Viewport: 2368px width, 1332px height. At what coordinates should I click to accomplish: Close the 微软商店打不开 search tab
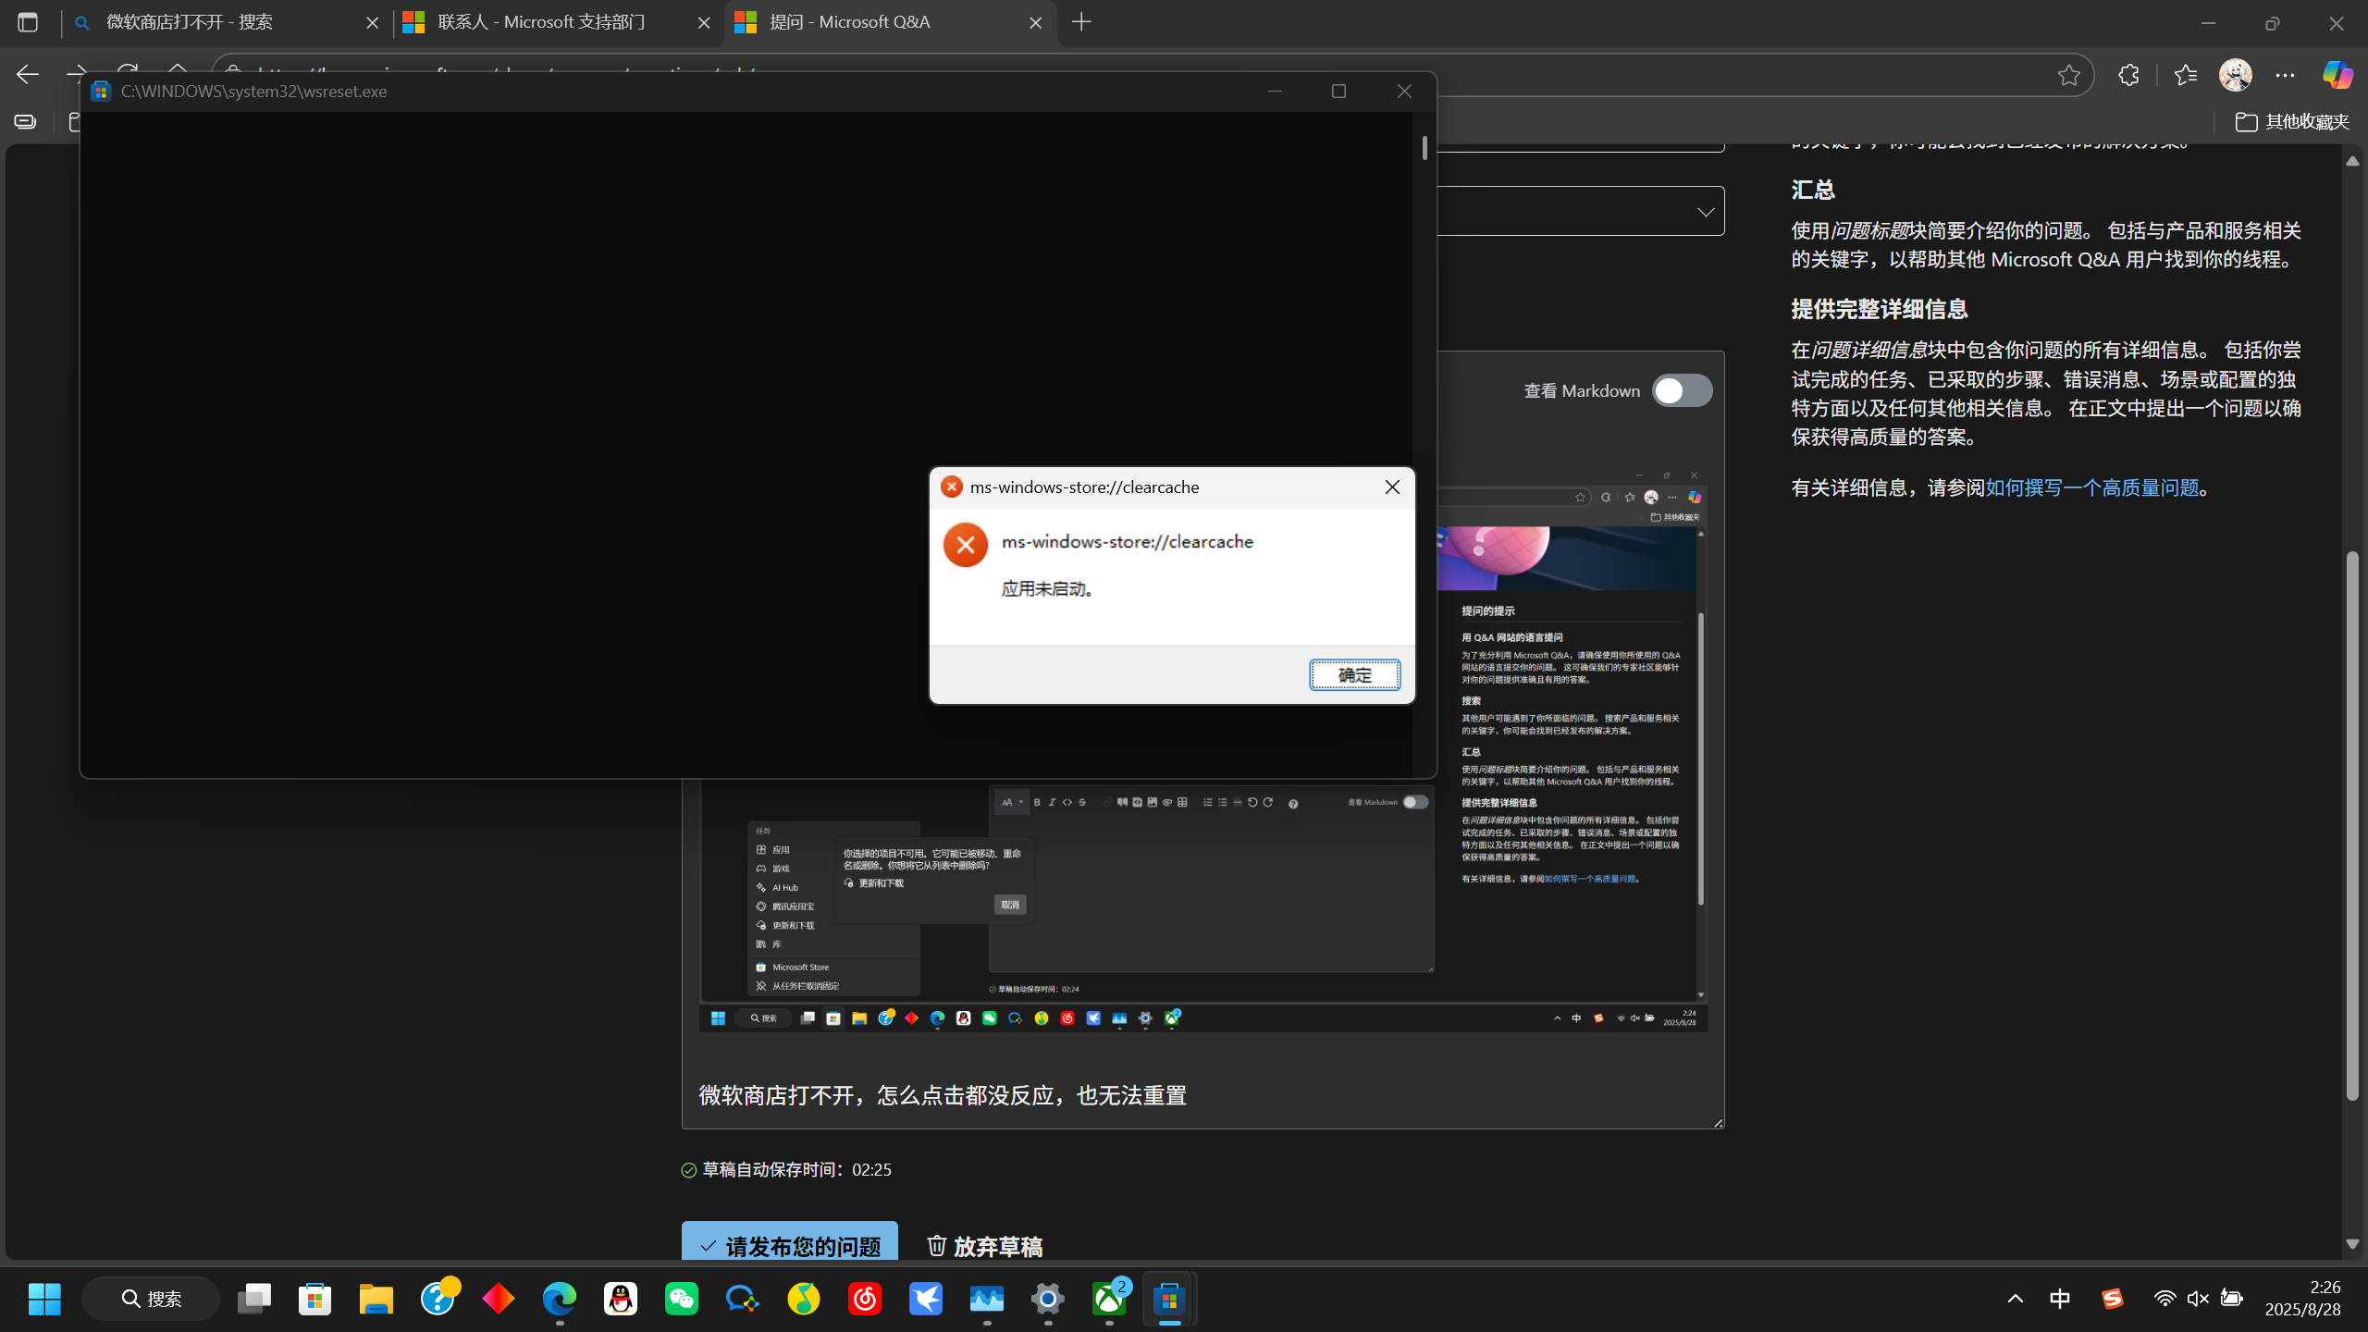373,22
